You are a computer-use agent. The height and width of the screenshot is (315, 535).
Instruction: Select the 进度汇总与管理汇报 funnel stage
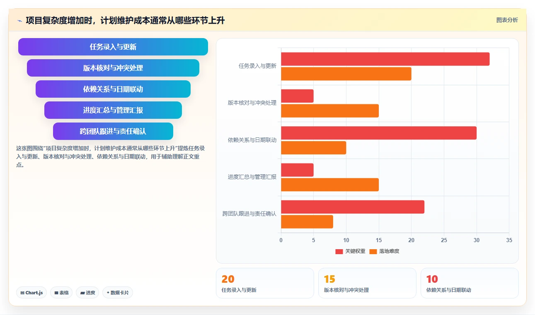click(113, 110)
